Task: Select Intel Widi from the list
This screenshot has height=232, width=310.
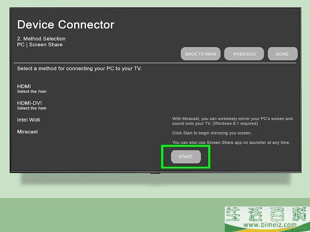Action: [x=29, y=120]
